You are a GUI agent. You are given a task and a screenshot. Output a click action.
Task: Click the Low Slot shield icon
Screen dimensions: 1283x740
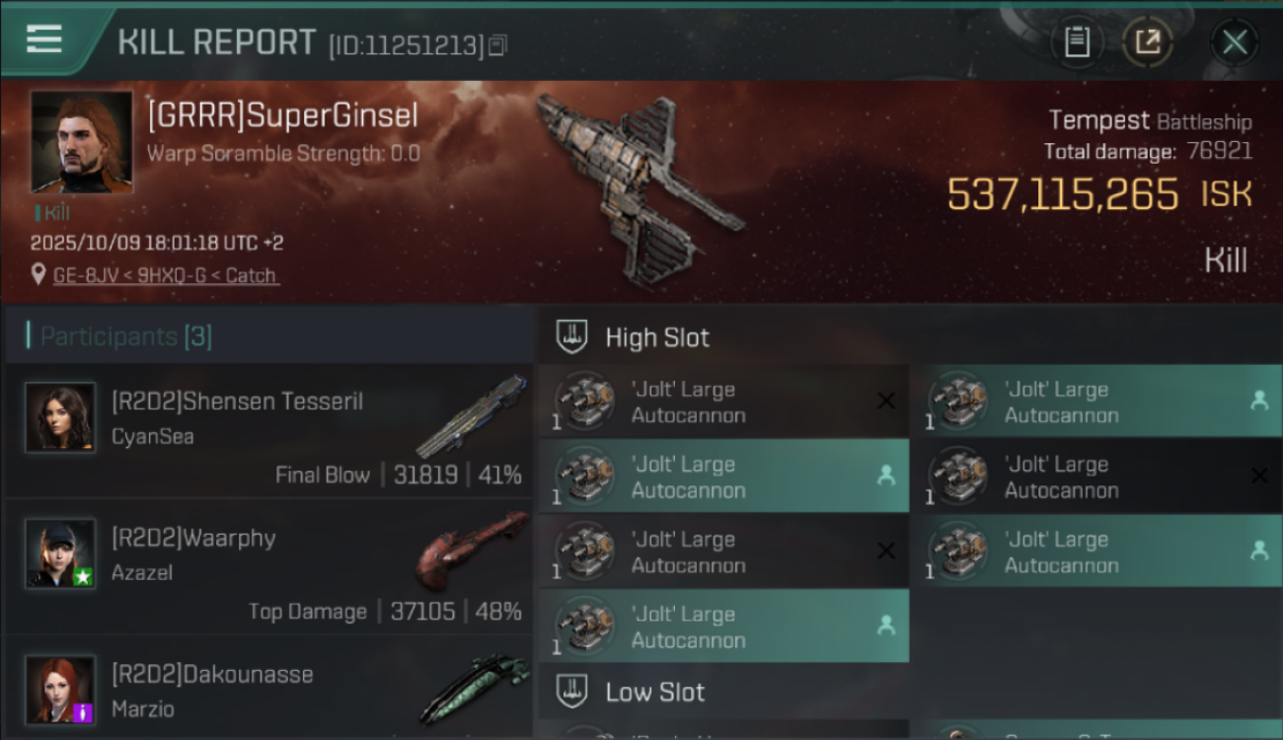pyautogui.click(x=572, y=692)
